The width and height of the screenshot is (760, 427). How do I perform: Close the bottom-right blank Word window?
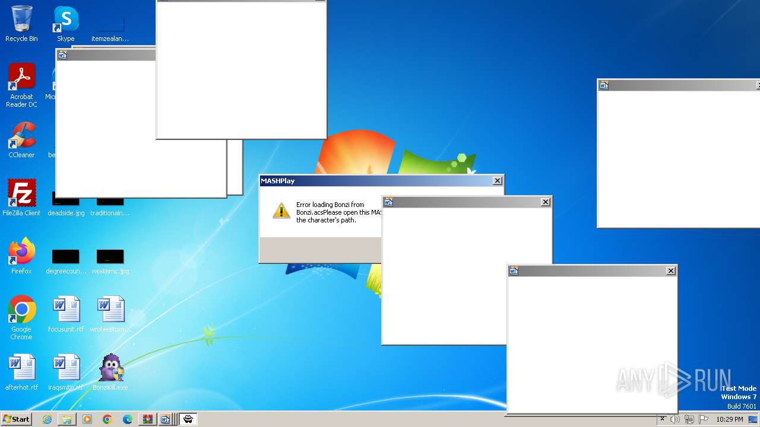coord(671,271)
